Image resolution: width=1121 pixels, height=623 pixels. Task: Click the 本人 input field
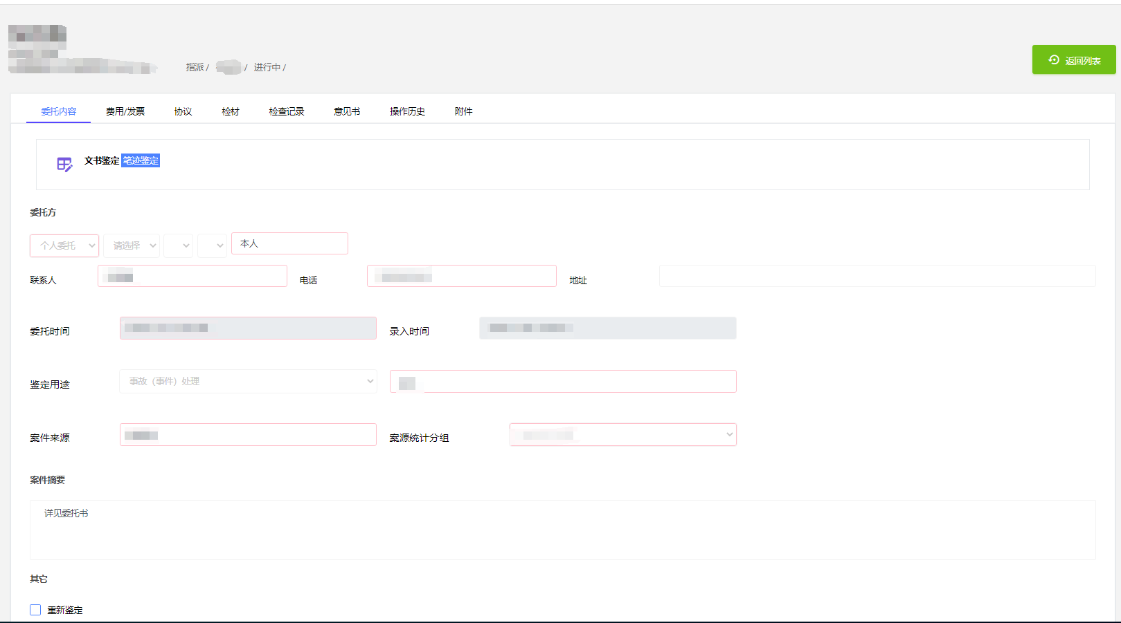click(x=289, y=243)
